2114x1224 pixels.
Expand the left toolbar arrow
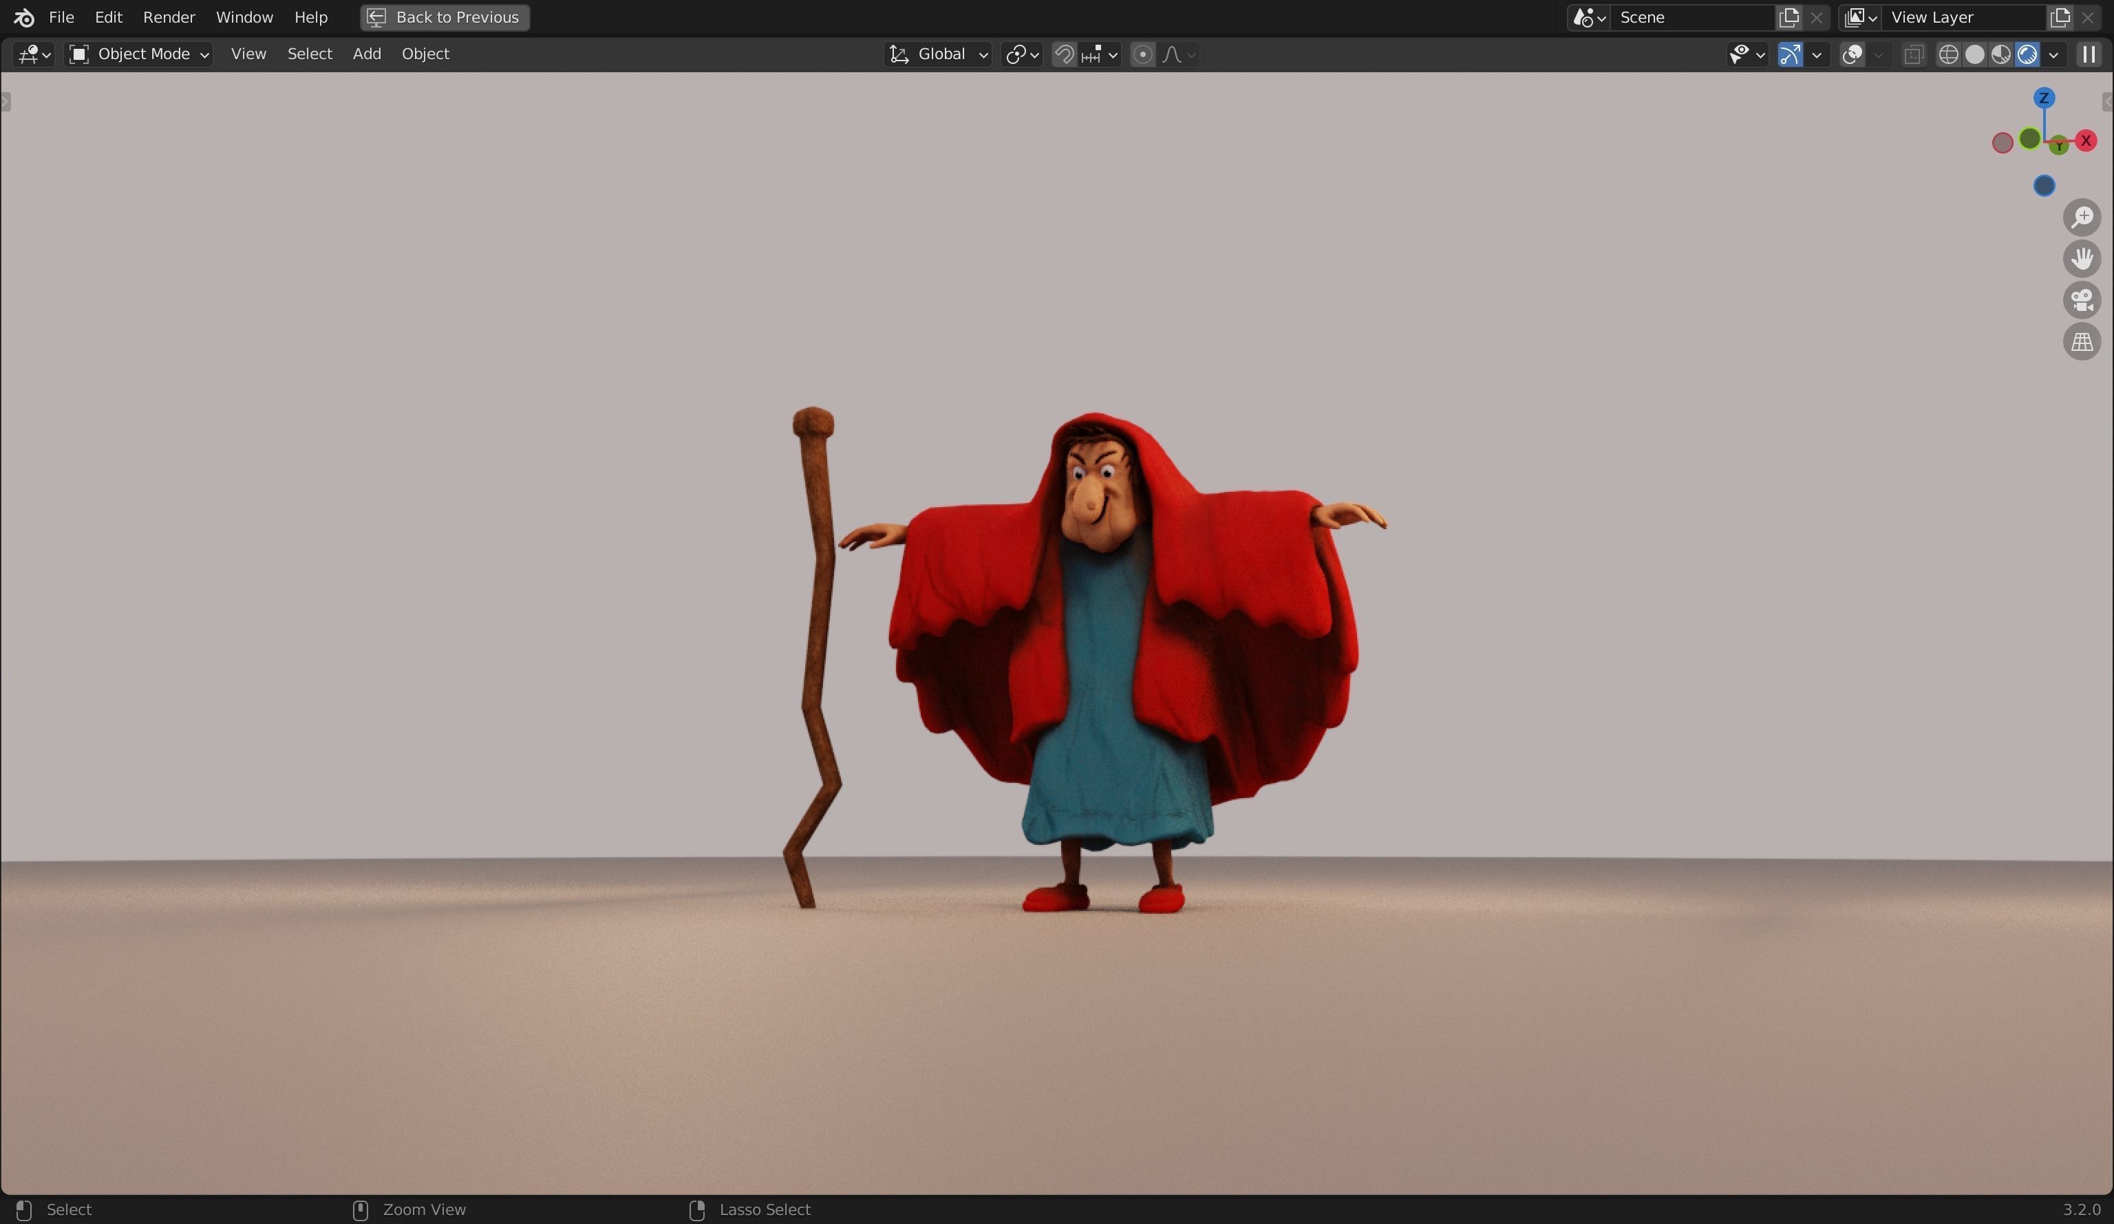(6, 102)
